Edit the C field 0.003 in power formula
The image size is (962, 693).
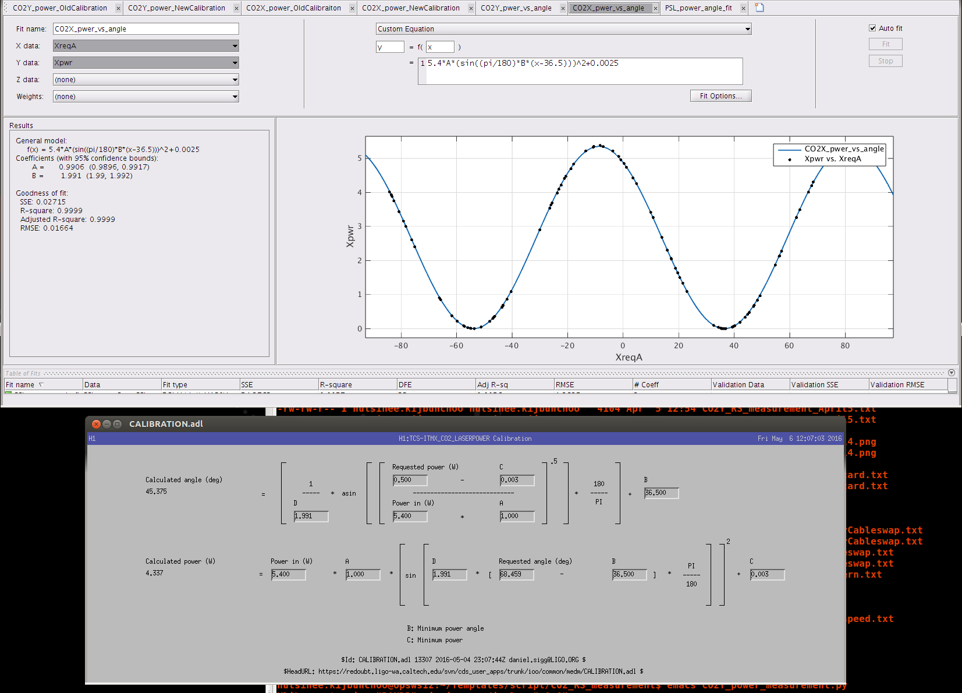(x=768, y=575)
